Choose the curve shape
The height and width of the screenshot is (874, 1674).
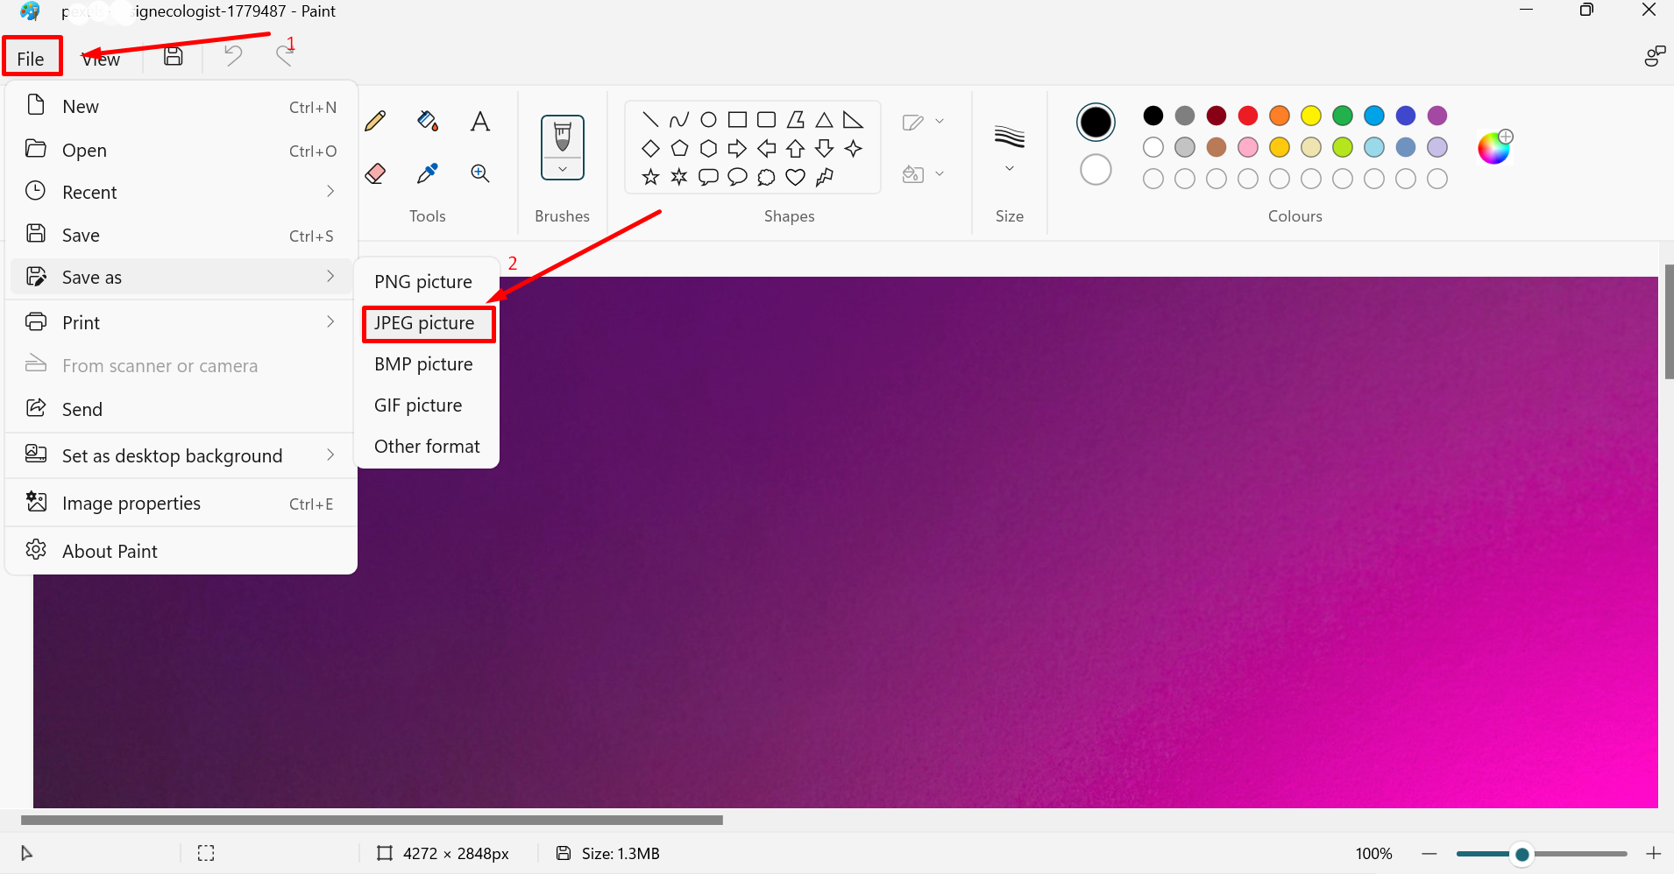pyautogui.click(x=679, y=119)
